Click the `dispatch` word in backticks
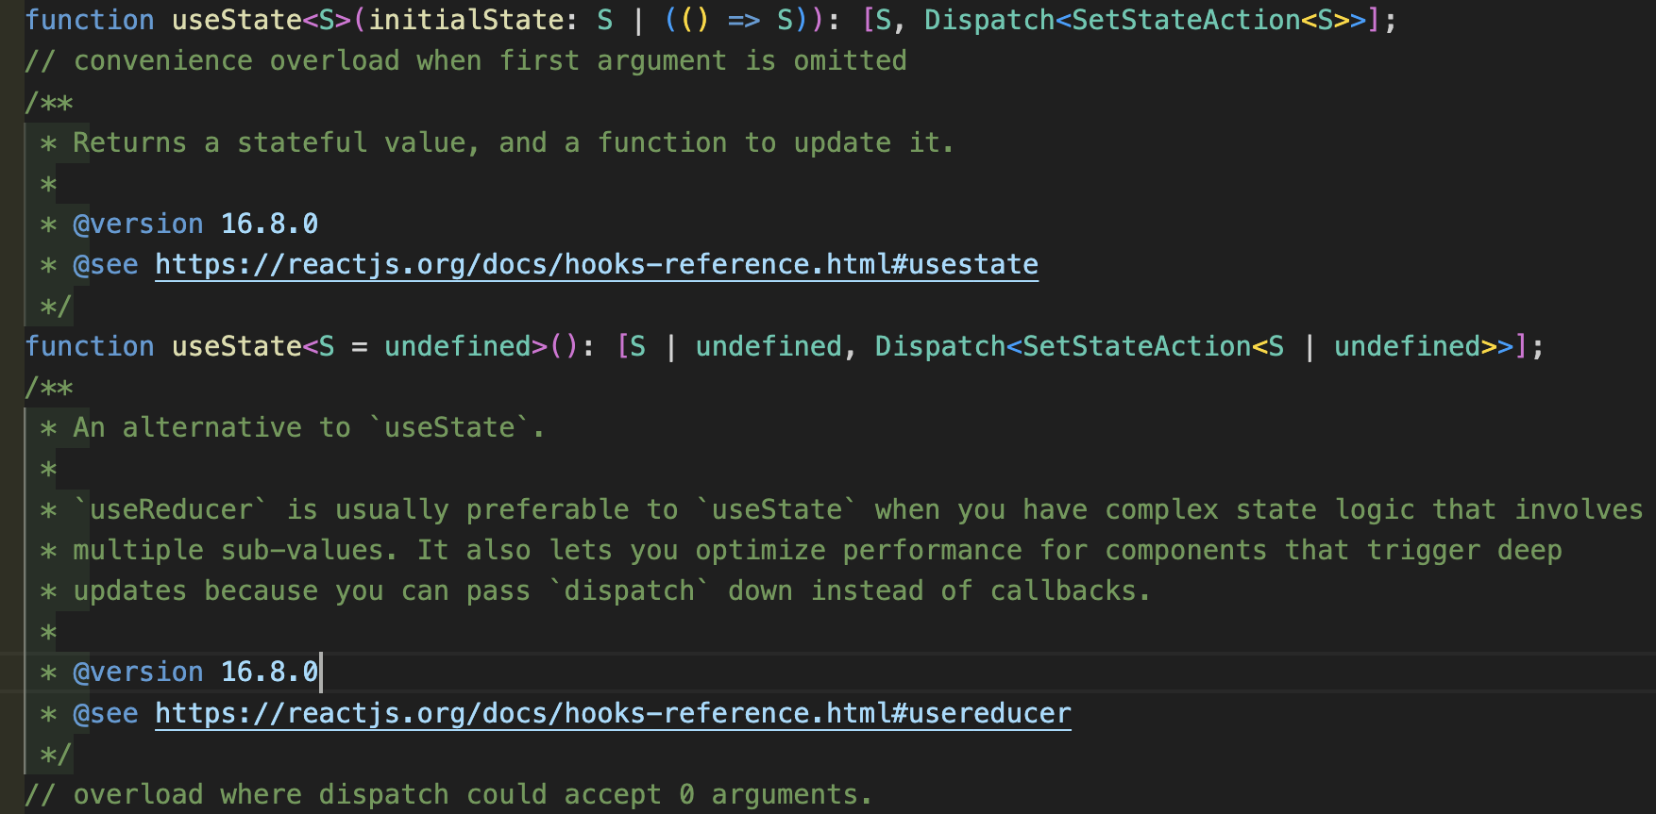1656x814 pixels. click(x=630, y=591)
